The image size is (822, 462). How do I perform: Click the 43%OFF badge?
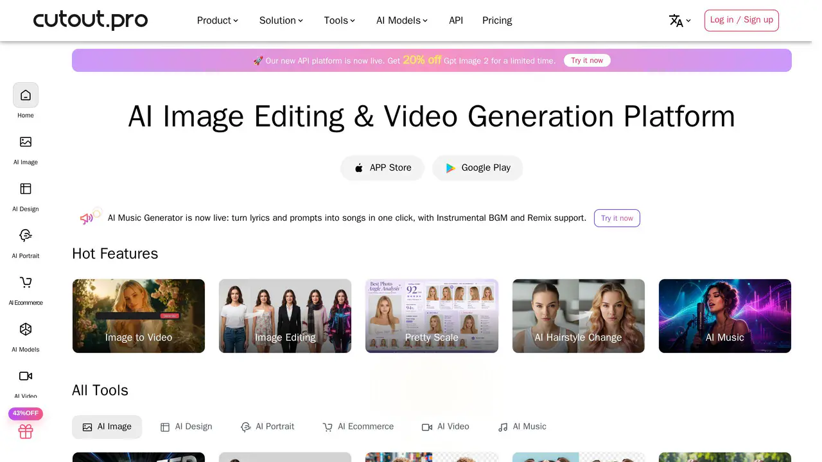(x=26, y=413)
